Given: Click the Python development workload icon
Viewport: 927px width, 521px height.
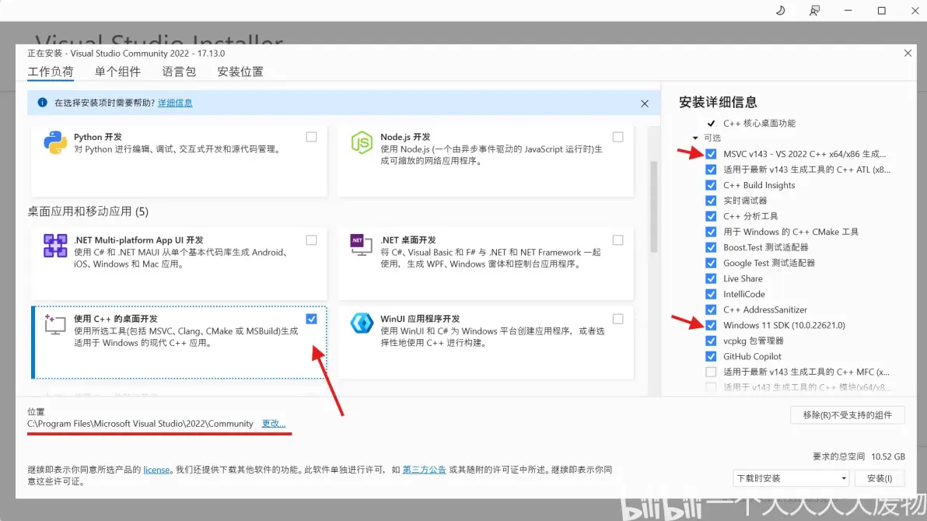Looking at the screenshot, I should 55,142.
